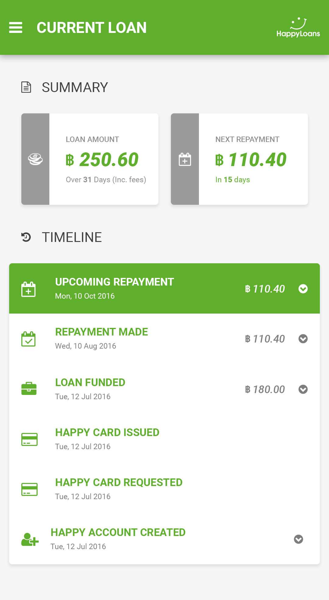The width and height of the screenshot is (329, 600).
Task: Click the Happy Card Issued card icon
Action: [x=30, y=439]
